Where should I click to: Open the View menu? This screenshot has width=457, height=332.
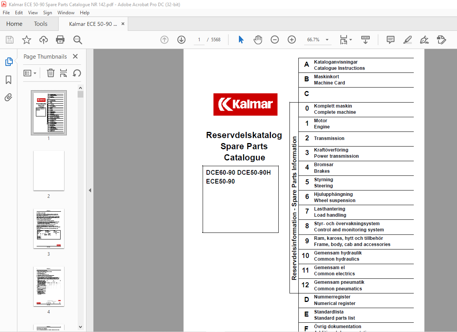(33, 12)
